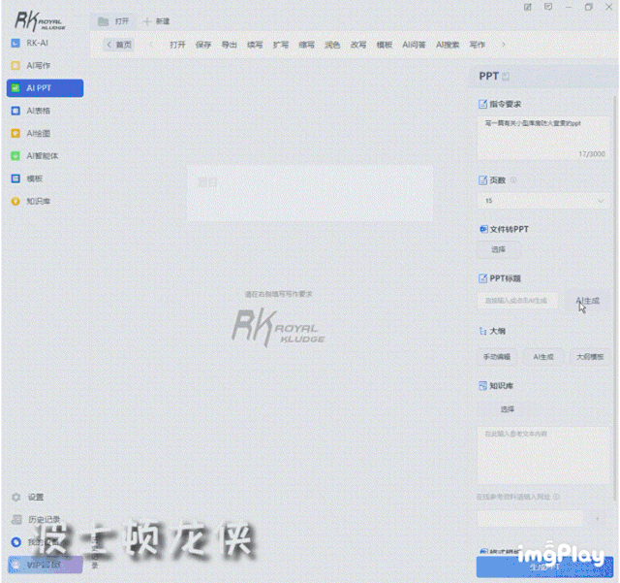The height and width of the screenshot is (583, 620).
Task: Click the icon next to PPT heading
Action: coord(506,76)
